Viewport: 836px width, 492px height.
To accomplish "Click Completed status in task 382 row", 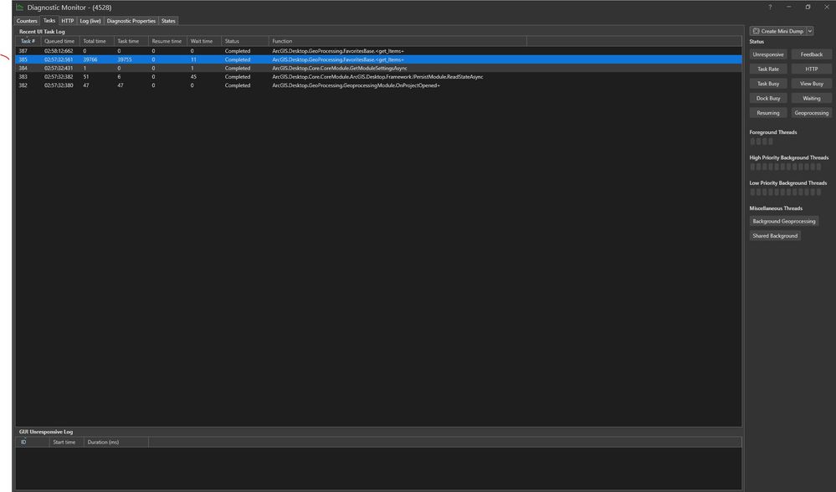I will (238, 85).
